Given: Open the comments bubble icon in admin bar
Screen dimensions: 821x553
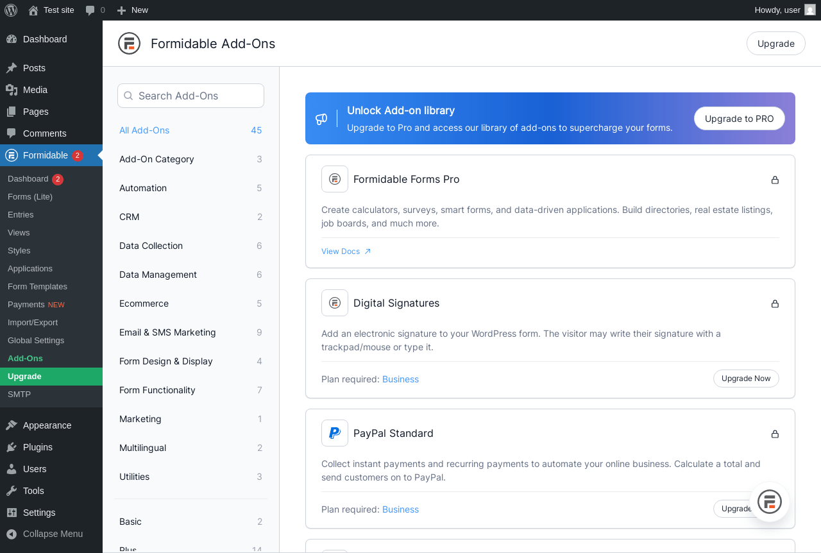Looking at the screenshot, I should click(90, 10).
